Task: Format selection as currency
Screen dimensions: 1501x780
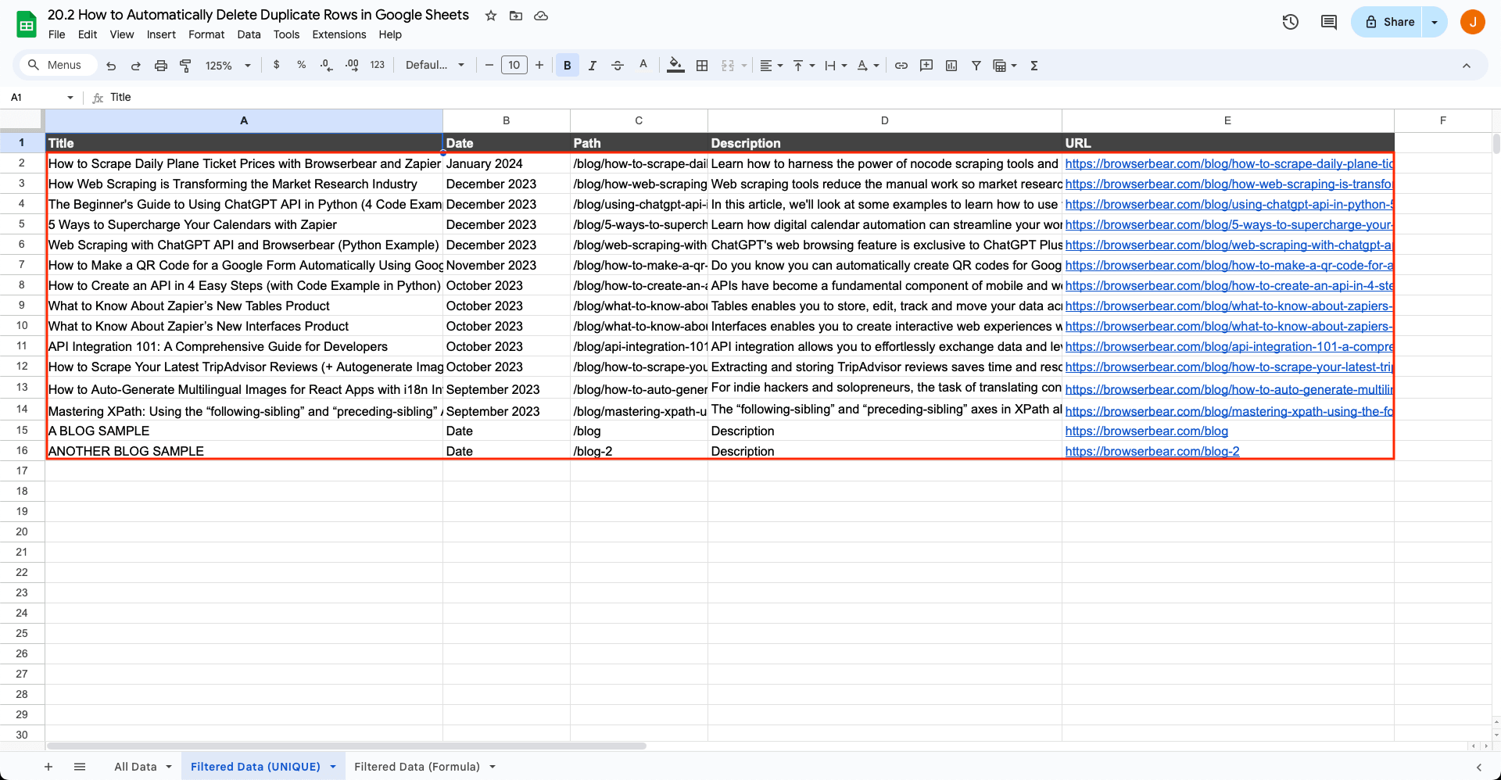Action: click(276, 66)
